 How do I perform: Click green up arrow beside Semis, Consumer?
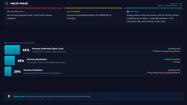point(166,59)
